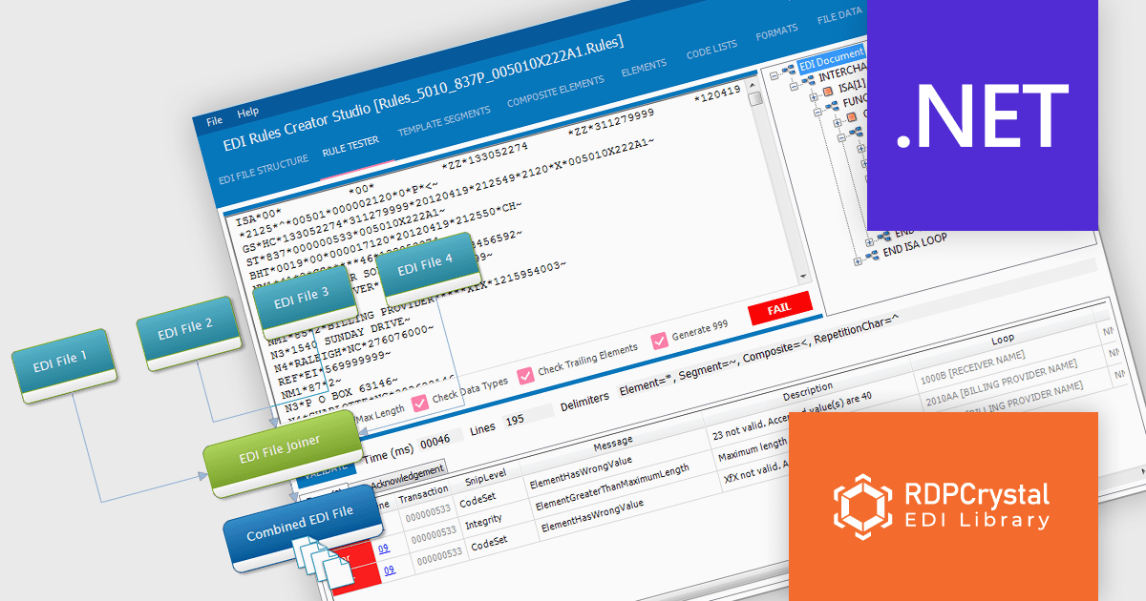
Task: Switch to the ELEMENTS tab
Action: [x=644, y=70]
